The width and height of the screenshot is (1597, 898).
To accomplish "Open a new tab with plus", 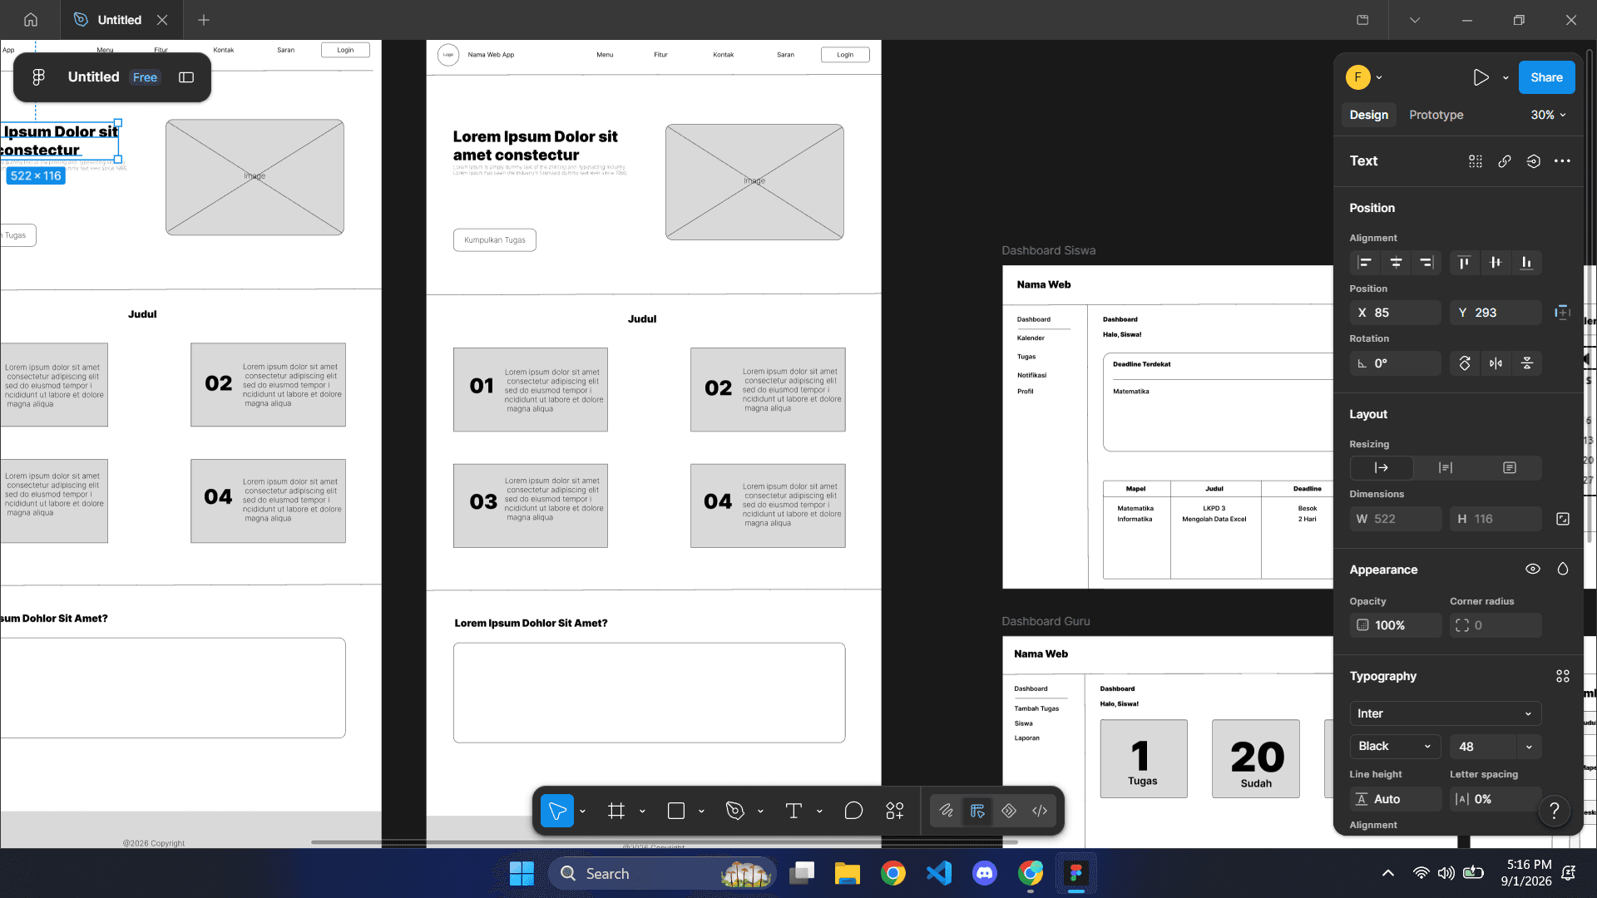I will pyautogui.click(x=204, y=20).
